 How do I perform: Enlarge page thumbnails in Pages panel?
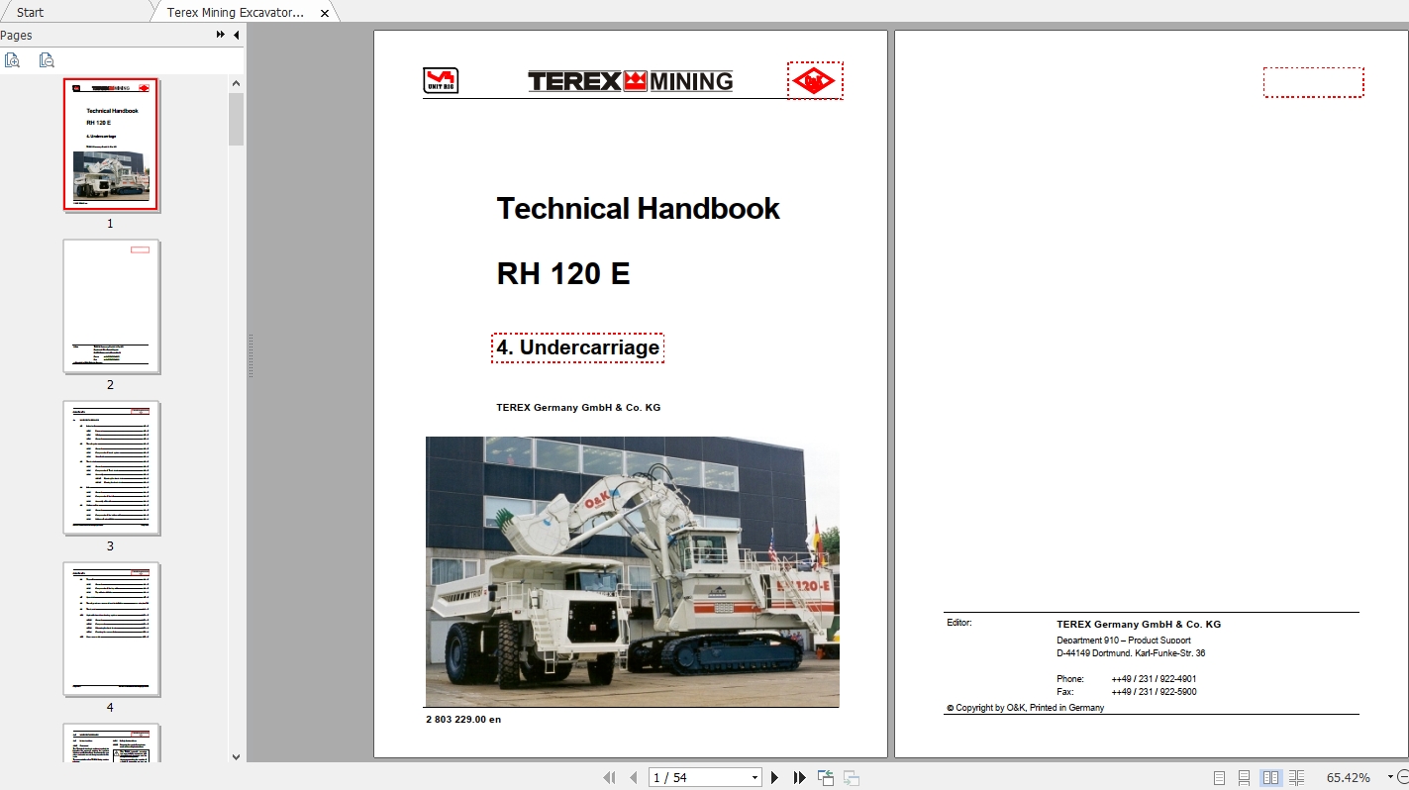coord(12,60)
